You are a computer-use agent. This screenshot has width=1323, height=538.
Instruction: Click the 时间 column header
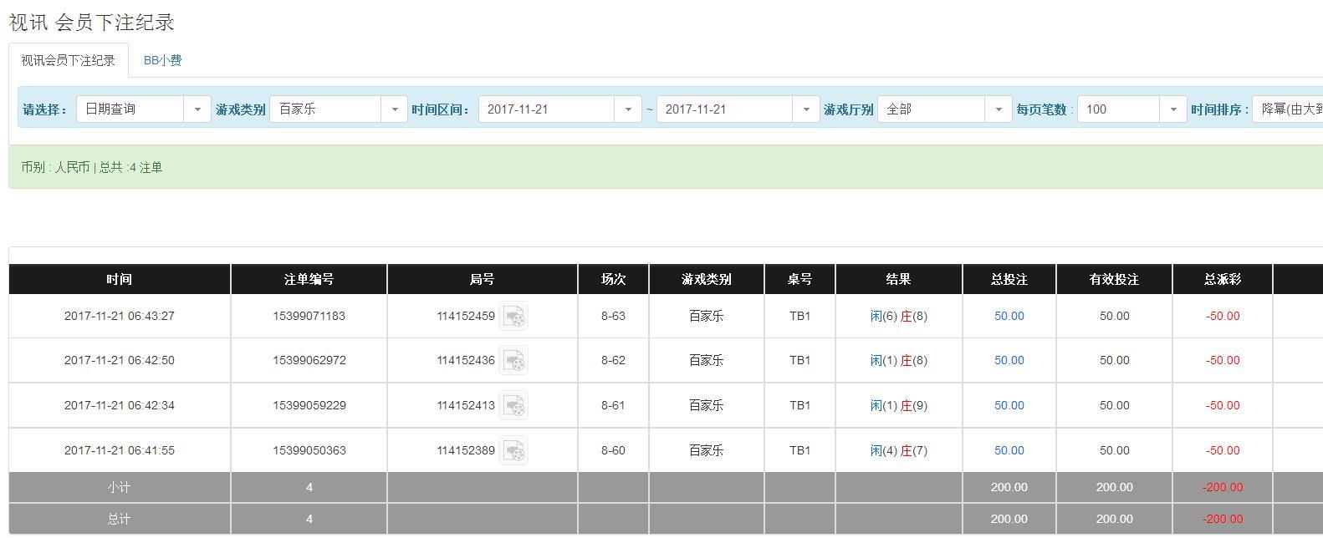tap(119, 279)
